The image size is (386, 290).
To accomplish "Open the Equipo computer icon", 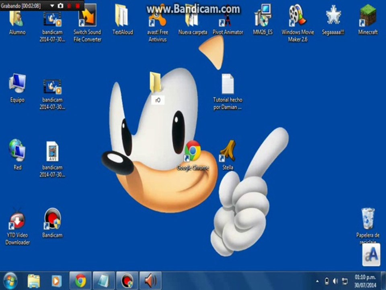I will coord(17,88).
